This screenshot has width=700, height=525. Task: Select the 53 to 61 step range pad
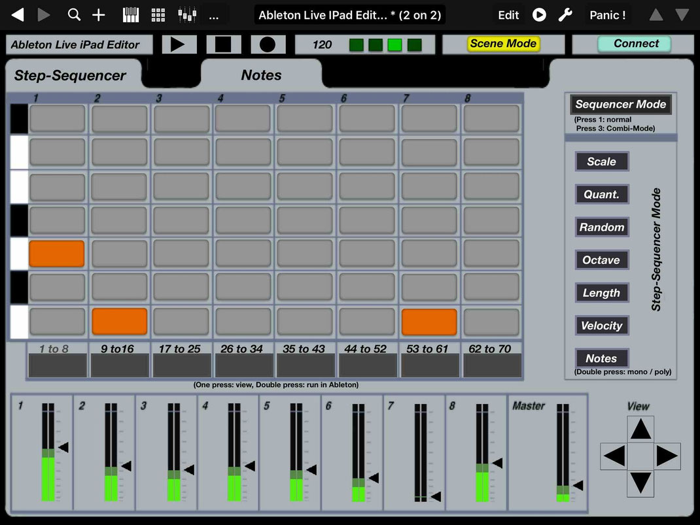pos(430,365)
